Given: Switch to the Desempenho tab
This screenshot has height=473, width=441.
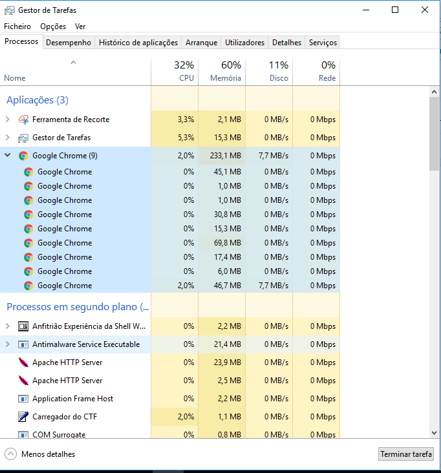Looking at the screenshot, I should pos(69,43).
